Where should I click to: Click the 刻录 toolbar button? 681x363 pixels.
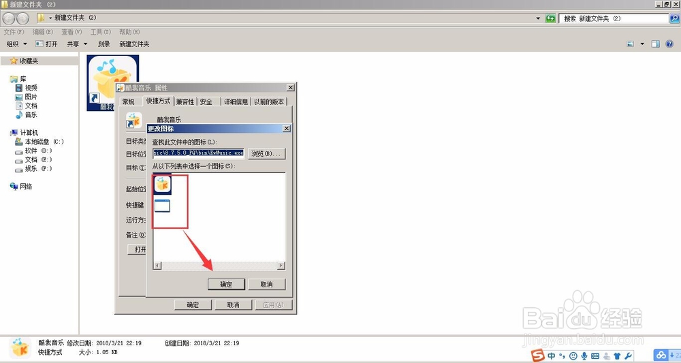(104, 44)
